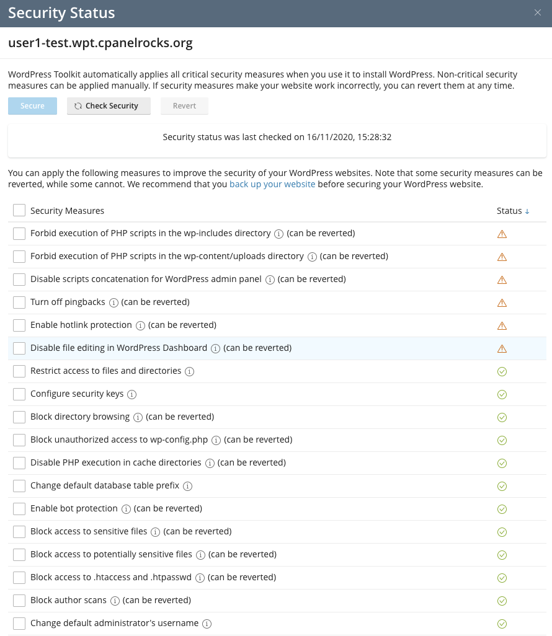Click the Revert button

tap(184, 105)
